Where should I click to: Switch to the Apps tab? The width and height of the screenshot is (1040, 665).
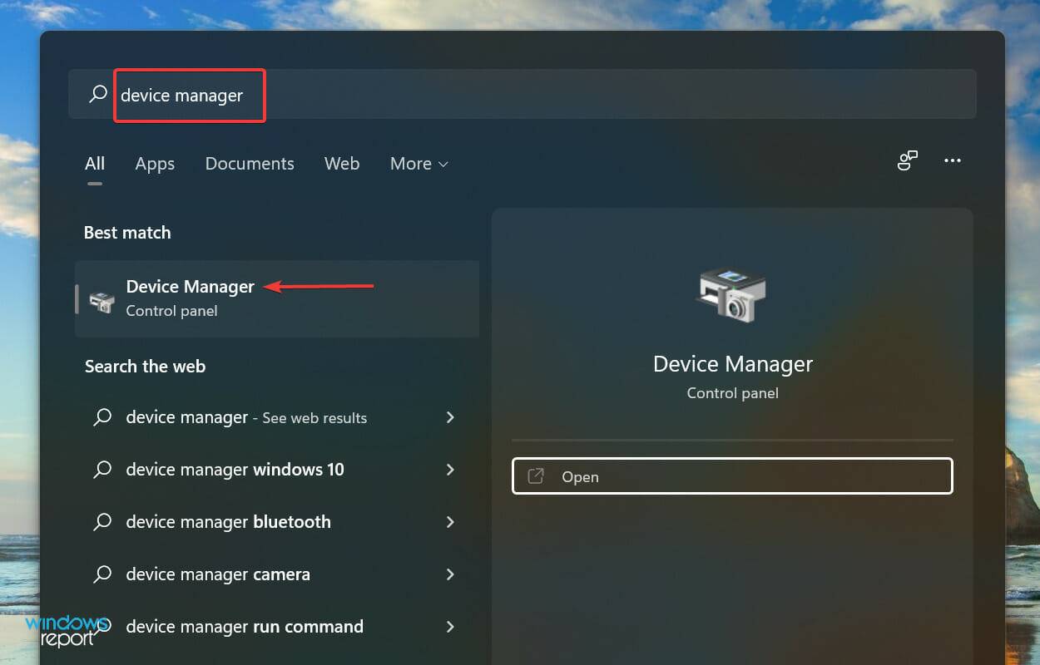[155, 164]
